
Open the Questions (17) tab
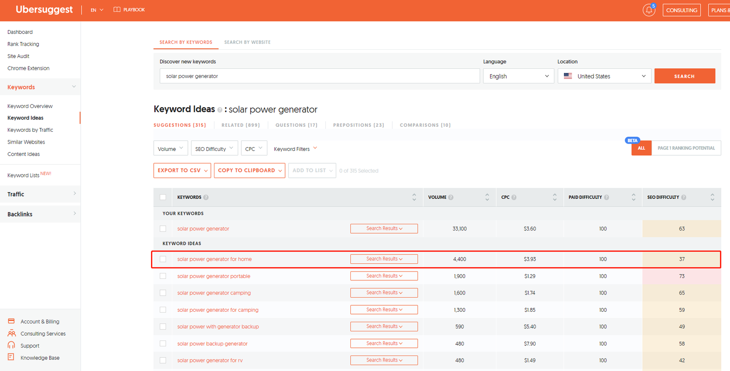[x=297, y=125]
